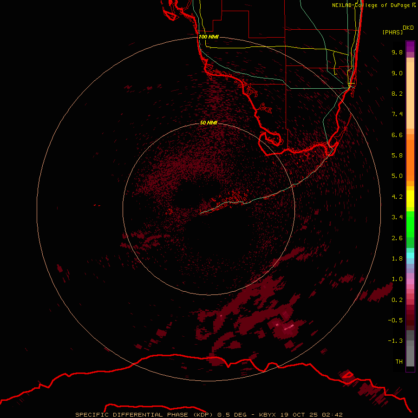Click the 8.2 legend value
The image size is (418, 418).
point(397,93)
